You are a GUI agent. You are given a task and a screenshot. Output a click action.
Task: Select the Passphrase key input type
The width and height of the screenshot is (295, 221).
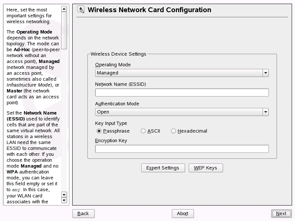tap(99, 131)
